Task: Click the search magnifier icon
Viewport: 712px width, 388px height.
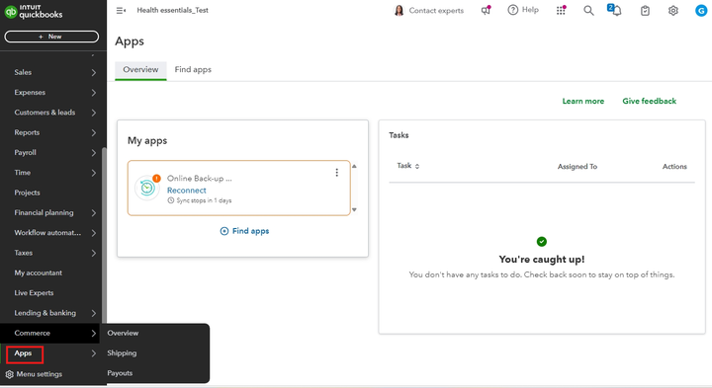Action: pyautogui.click(x=588, y=11)
